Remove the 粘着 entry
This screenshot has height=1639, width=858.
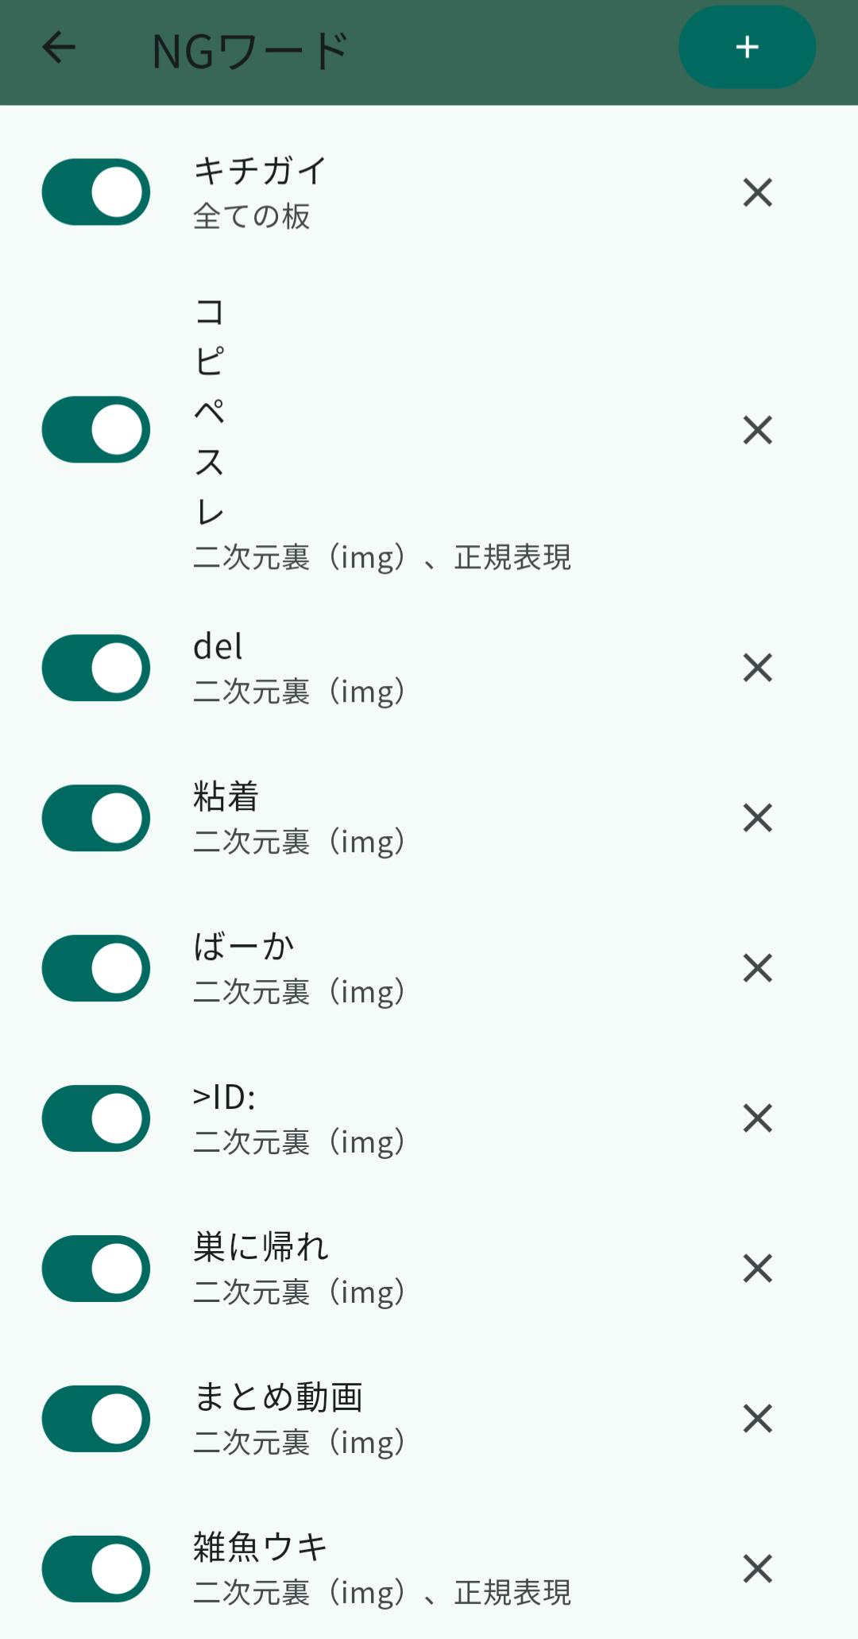tap(757, 818)
